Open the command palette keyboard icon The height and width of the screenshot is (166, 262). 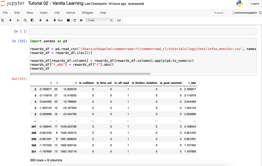[119, 20]
